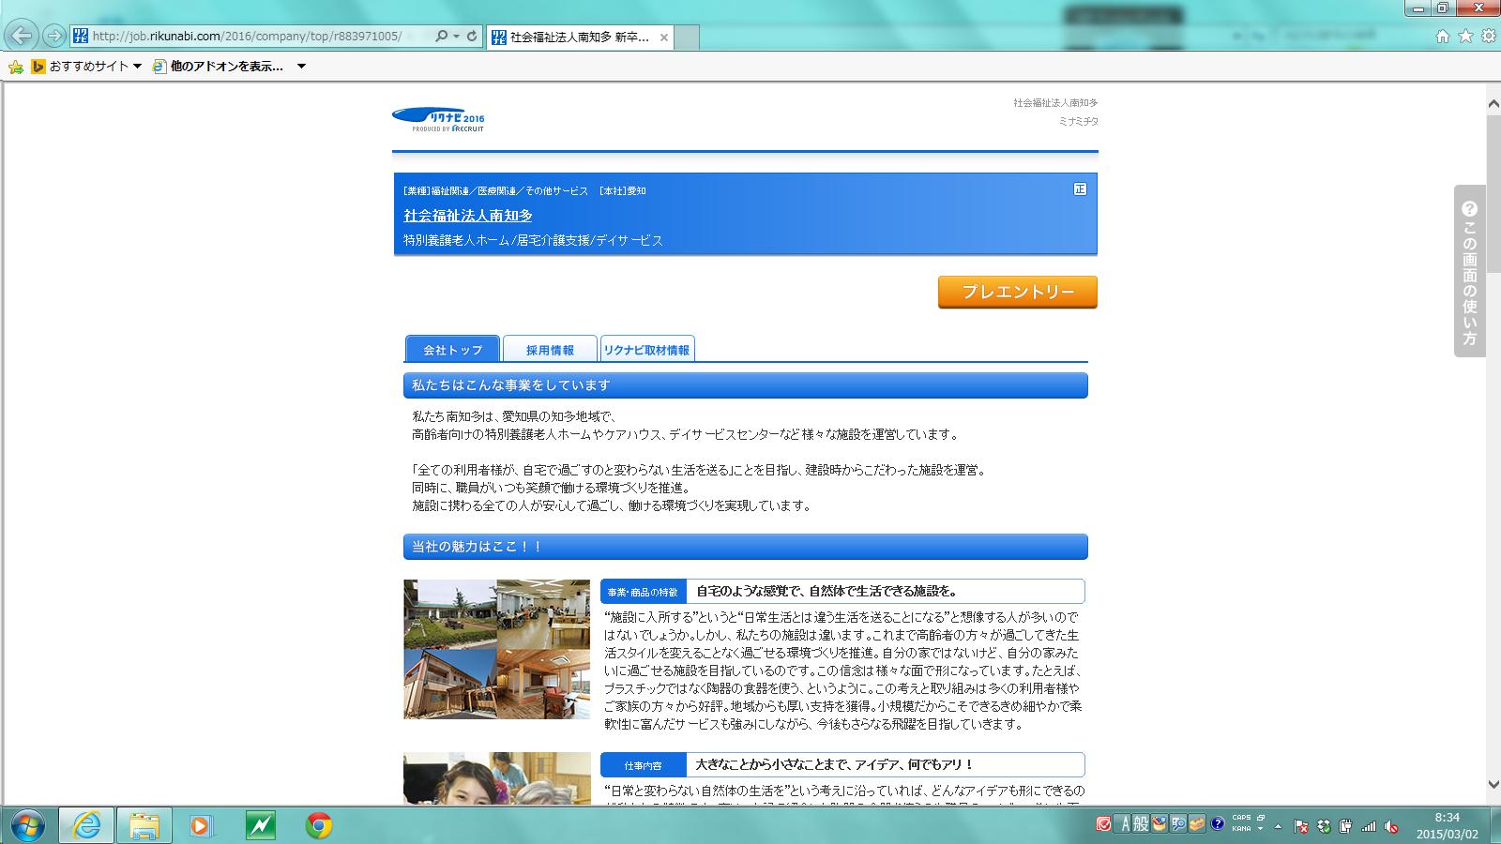This screenshot has width=1501, height=844.
Task: Click the search magnifier in address bar
Action: [442, 36]
